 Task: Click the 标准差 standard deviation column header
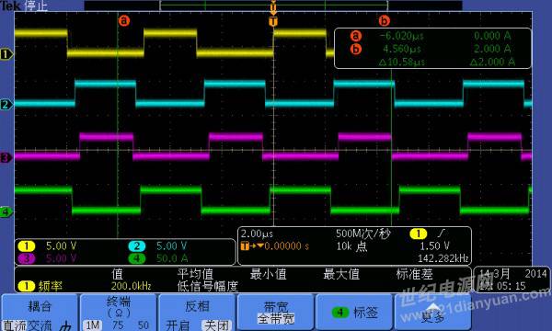pos(415,274)
